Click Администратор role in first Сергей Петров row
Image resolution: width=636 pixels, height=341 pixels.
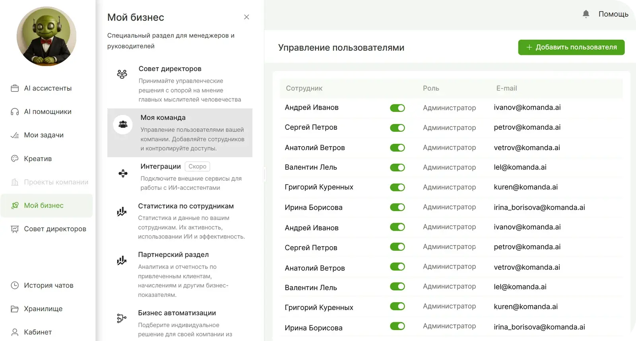point(449,127)
